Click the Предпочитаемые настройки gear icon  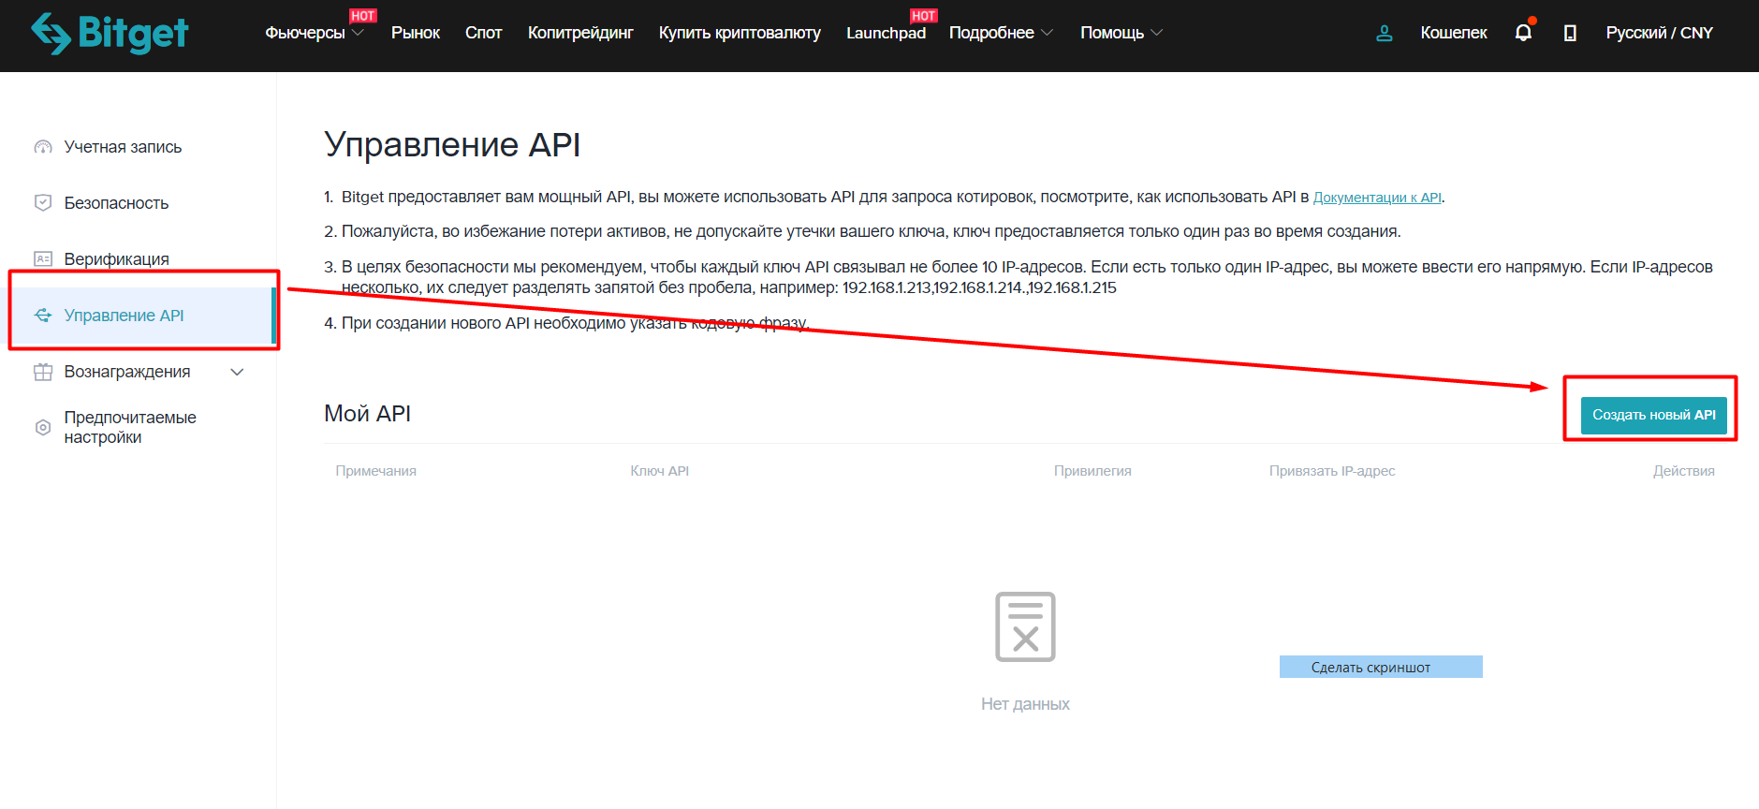(43, 427)
